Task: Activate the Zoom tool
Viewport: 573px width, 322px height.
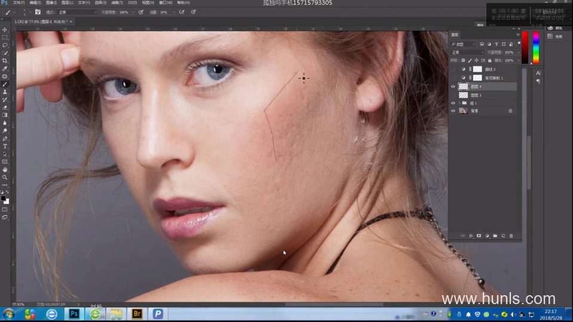Action: tap(5, 177)
